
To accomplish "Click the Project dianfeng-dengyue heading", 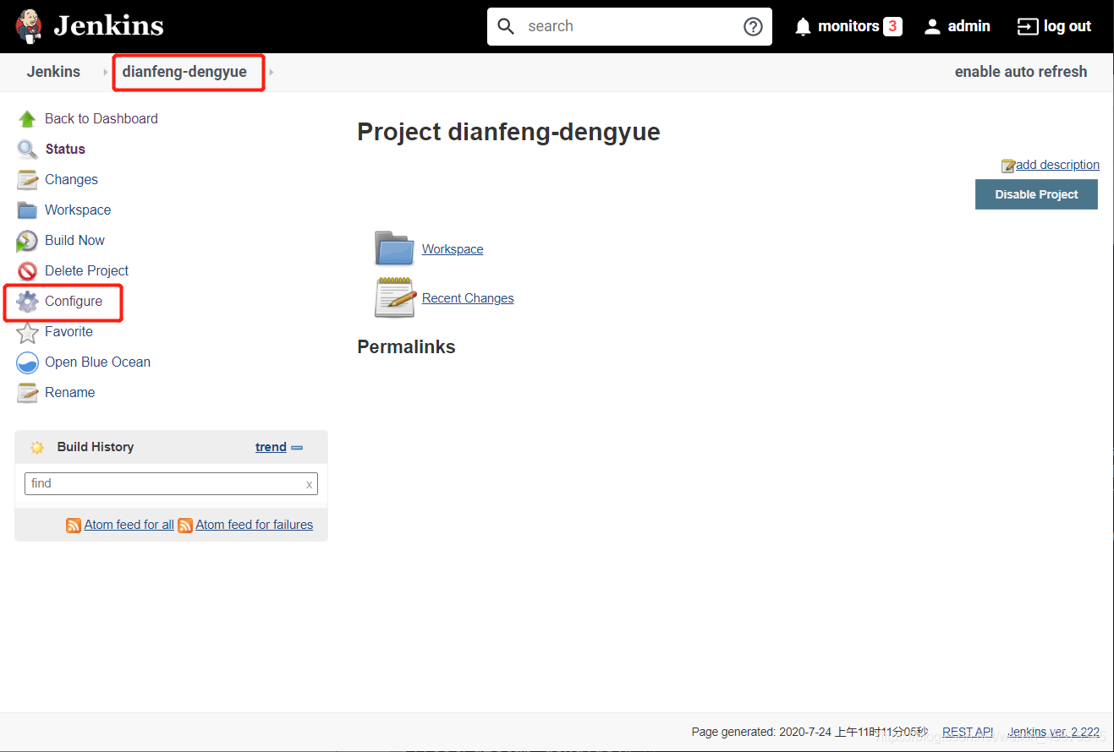I will point(508,132).
